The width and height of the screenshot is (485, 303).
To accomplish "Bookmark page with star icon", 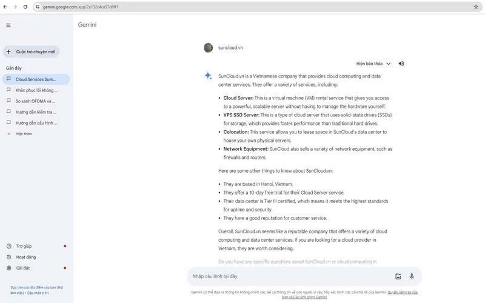I will coord(476,7).
